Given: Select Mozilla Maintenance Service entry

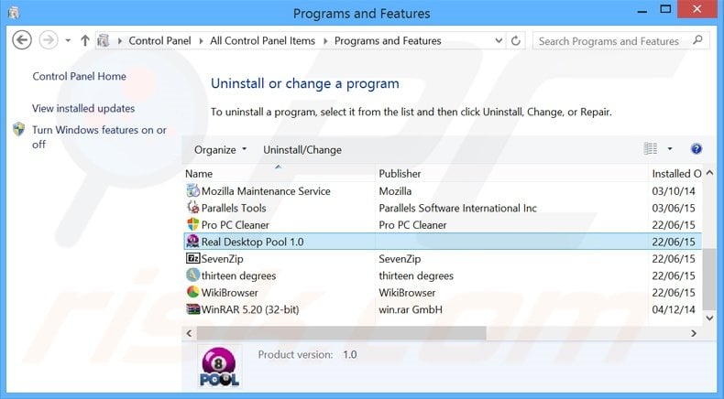Looking at the screenshot, I should click(x=266, y=191).
